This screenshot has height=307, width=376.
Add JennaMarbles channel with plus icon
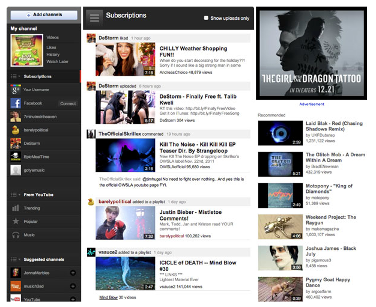(x=73, y=273)
